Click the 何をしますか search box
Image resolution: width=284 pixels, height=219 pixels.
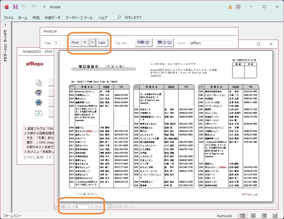[133, 18]
